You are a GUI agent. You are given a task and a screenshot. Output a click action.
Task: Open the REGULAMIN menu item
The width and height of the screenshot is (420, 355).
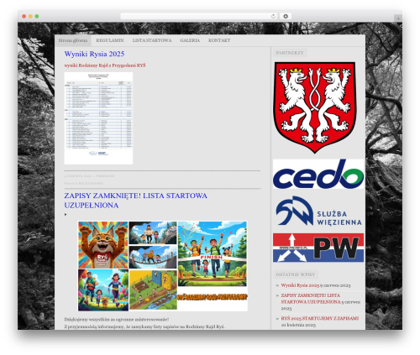110,40
